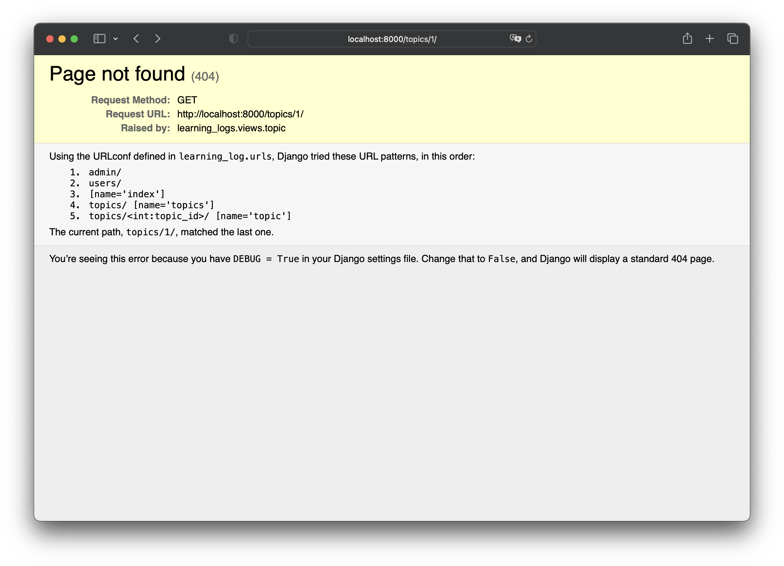Click the learning_logs.views.topic text
This screenshot has height=566, width=784.
coord(231,128)
